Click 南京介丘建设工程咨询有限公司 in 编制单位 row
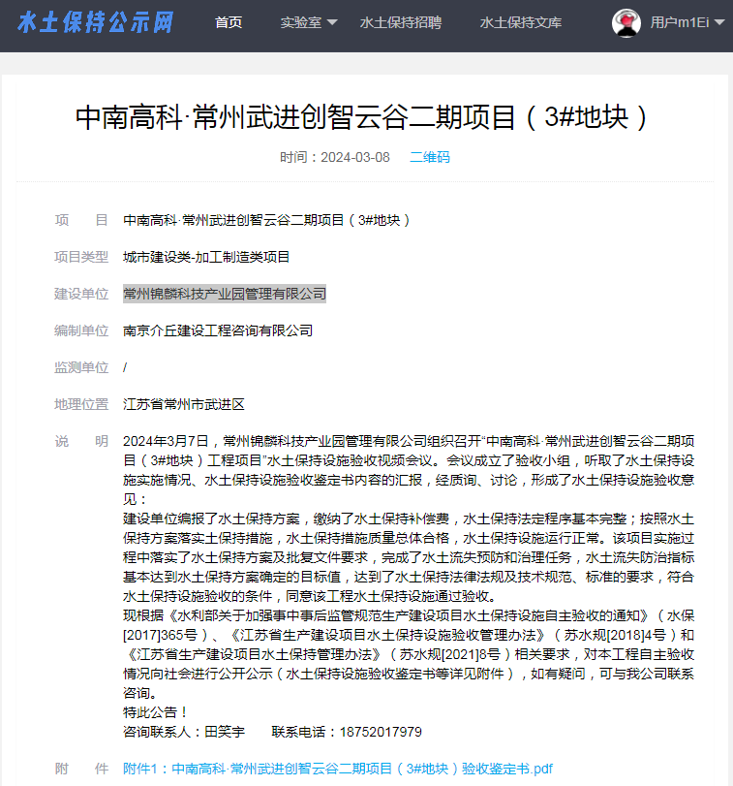Viewport: 733px width, 786px height. 218,330
